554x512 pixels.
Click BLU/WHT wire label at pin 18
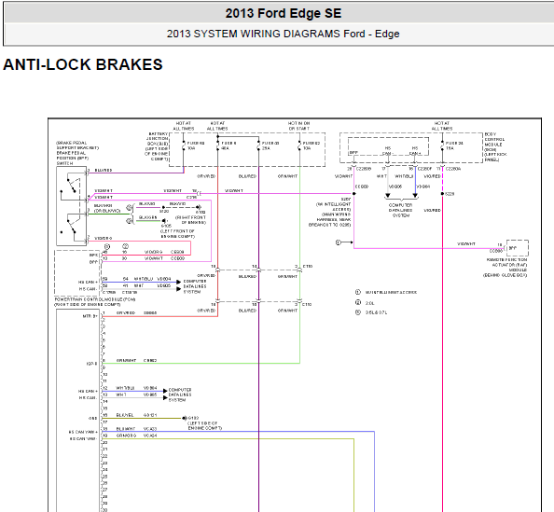(126, 429)
